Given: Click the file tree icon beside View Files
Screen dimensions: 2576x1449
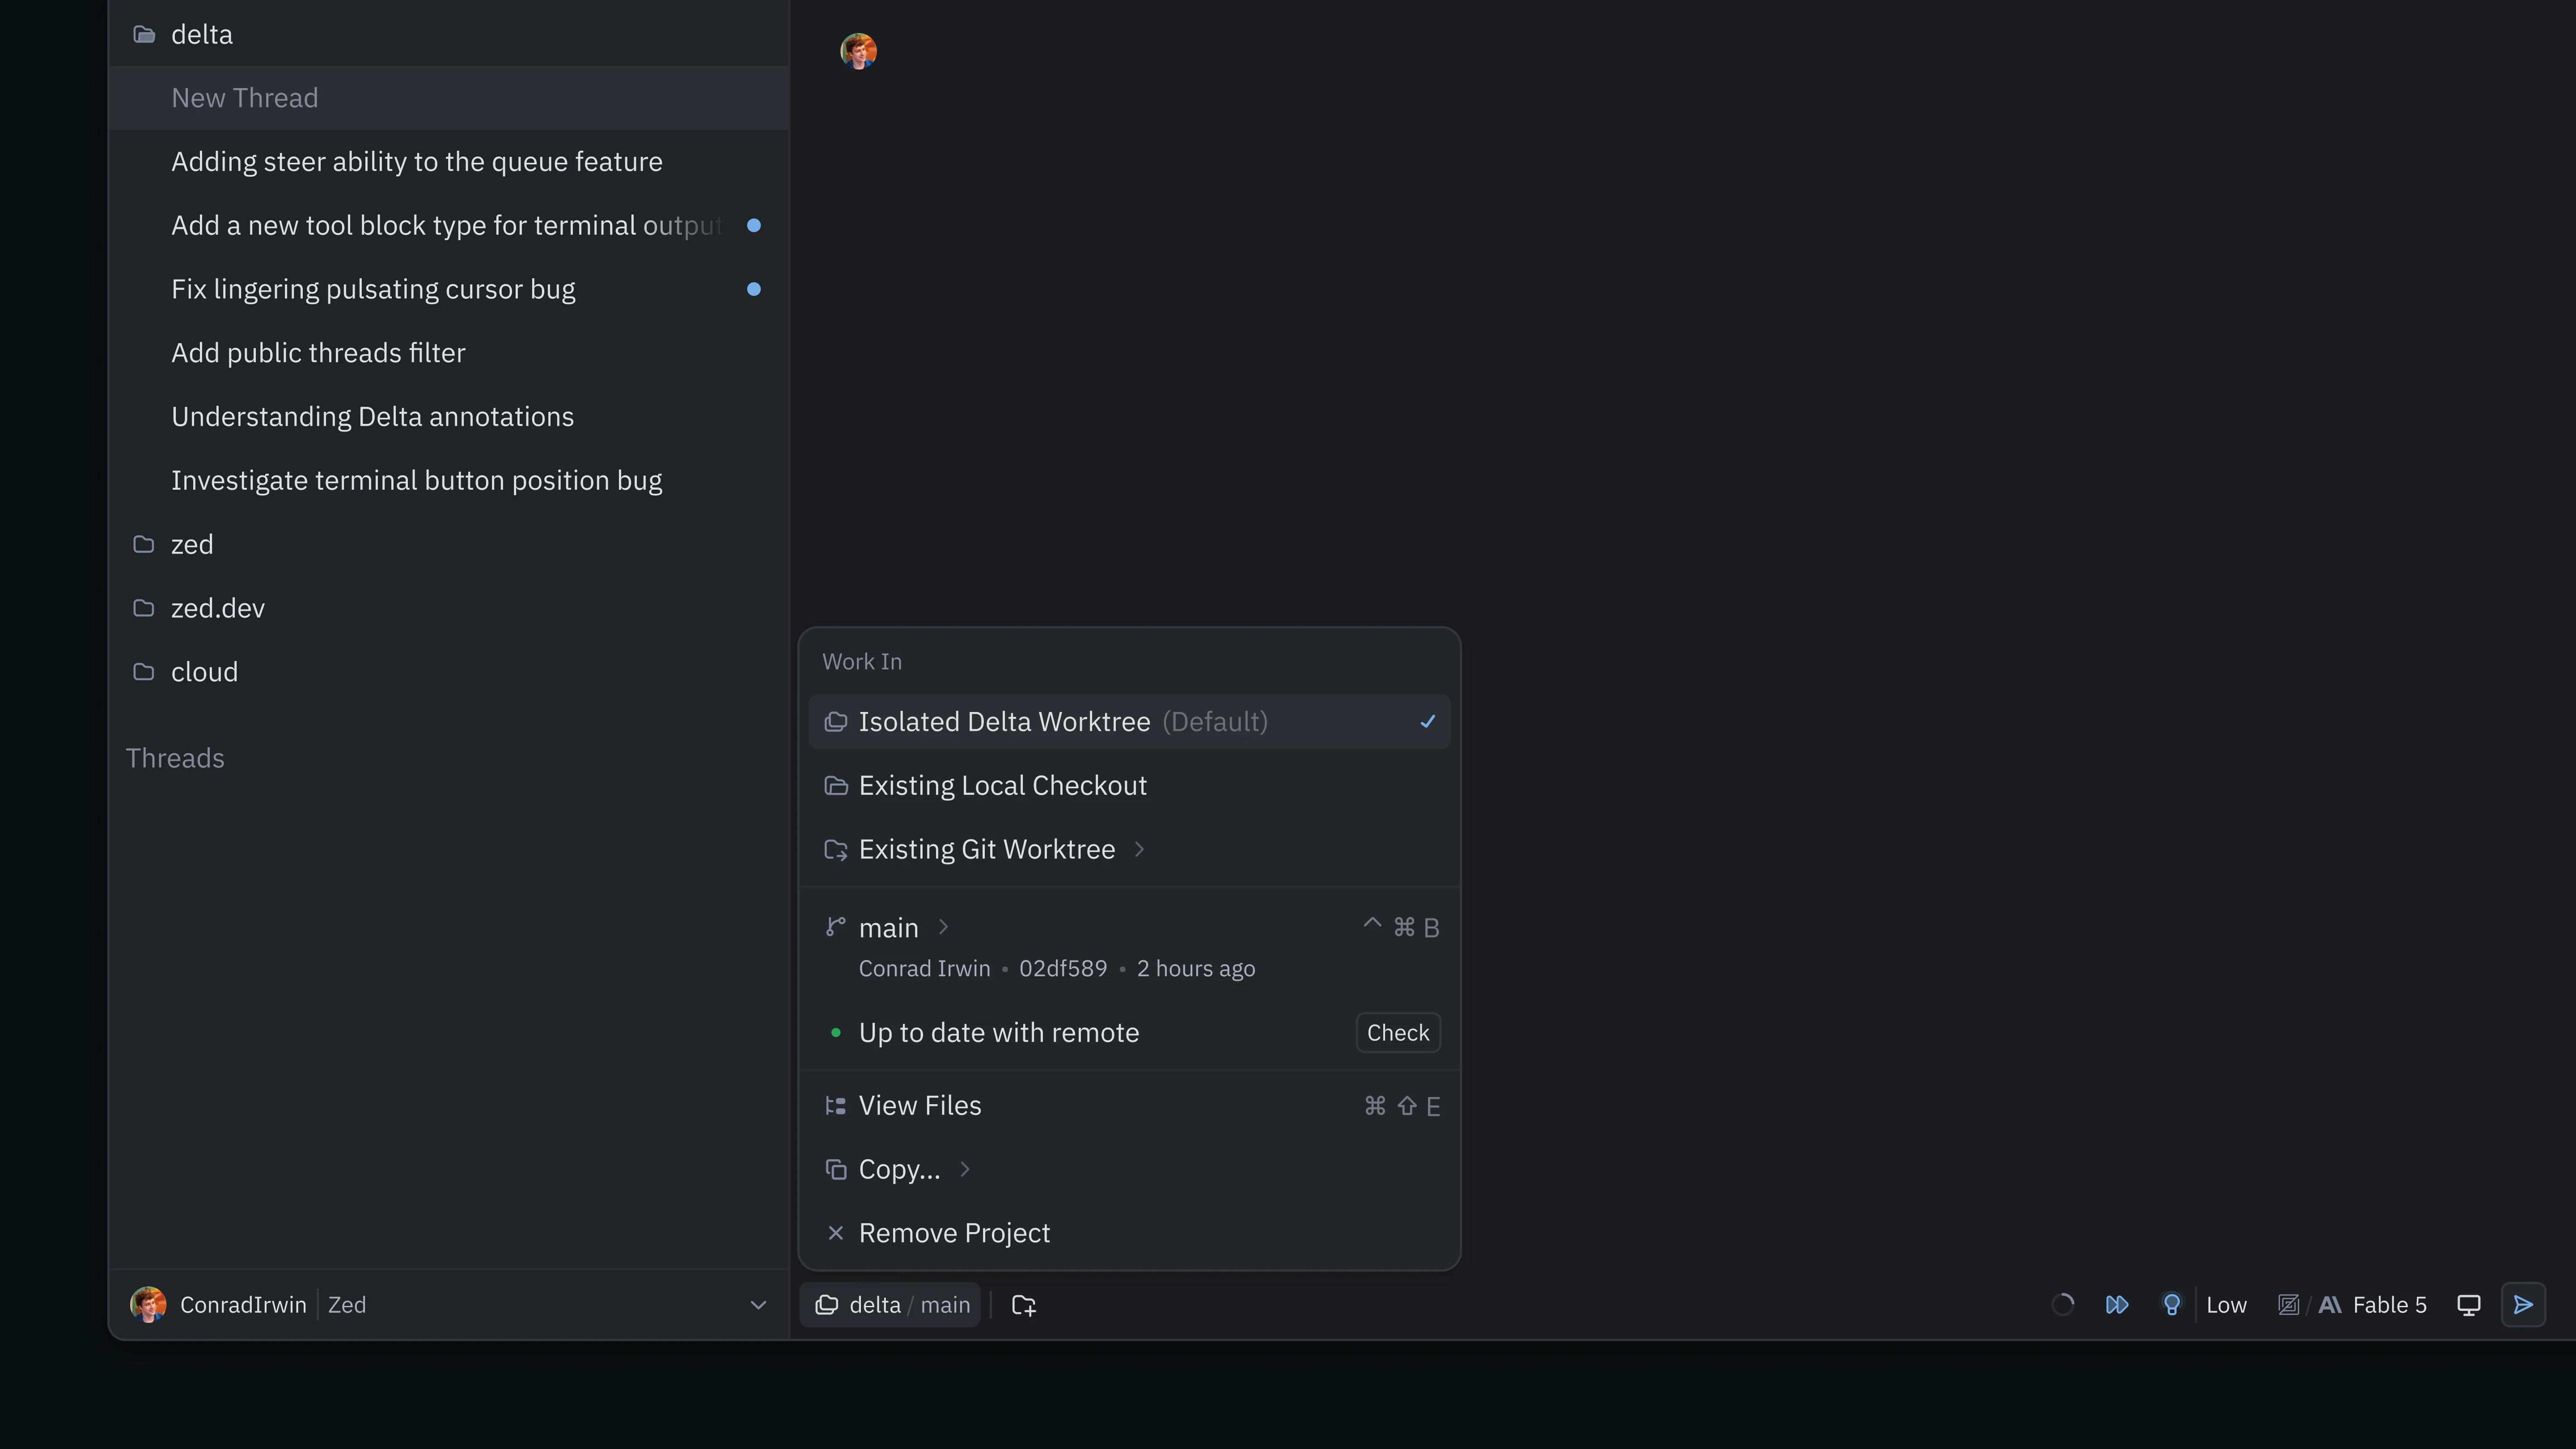Looking at the screenshot, I should click(x=835, y=1106).
